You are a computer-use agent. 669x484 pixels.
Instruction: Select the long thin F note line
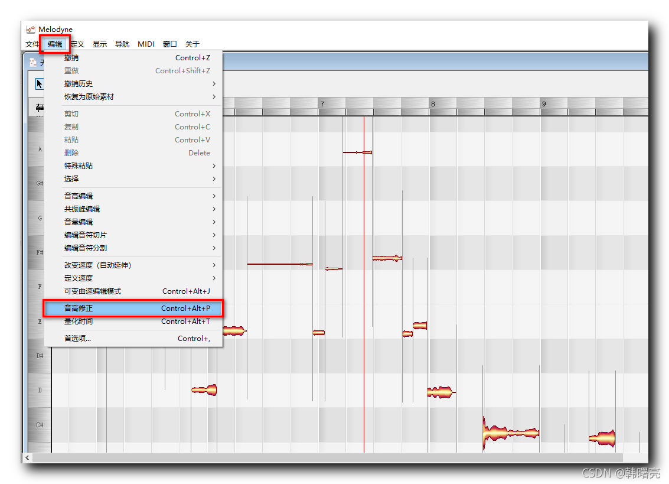[280, 264]
